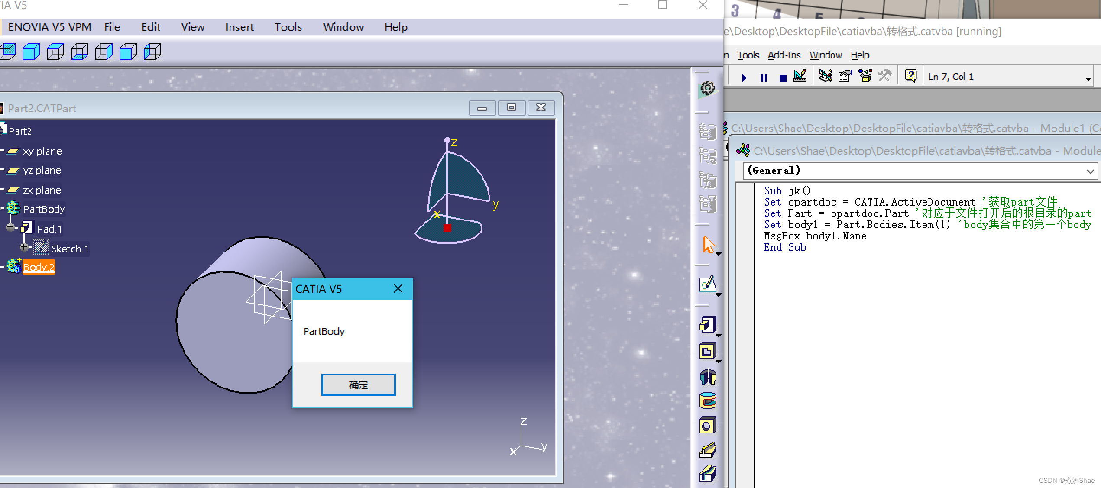Collapse the Pad.1 tree node
1101x488 pixels.
pos(10,228)
